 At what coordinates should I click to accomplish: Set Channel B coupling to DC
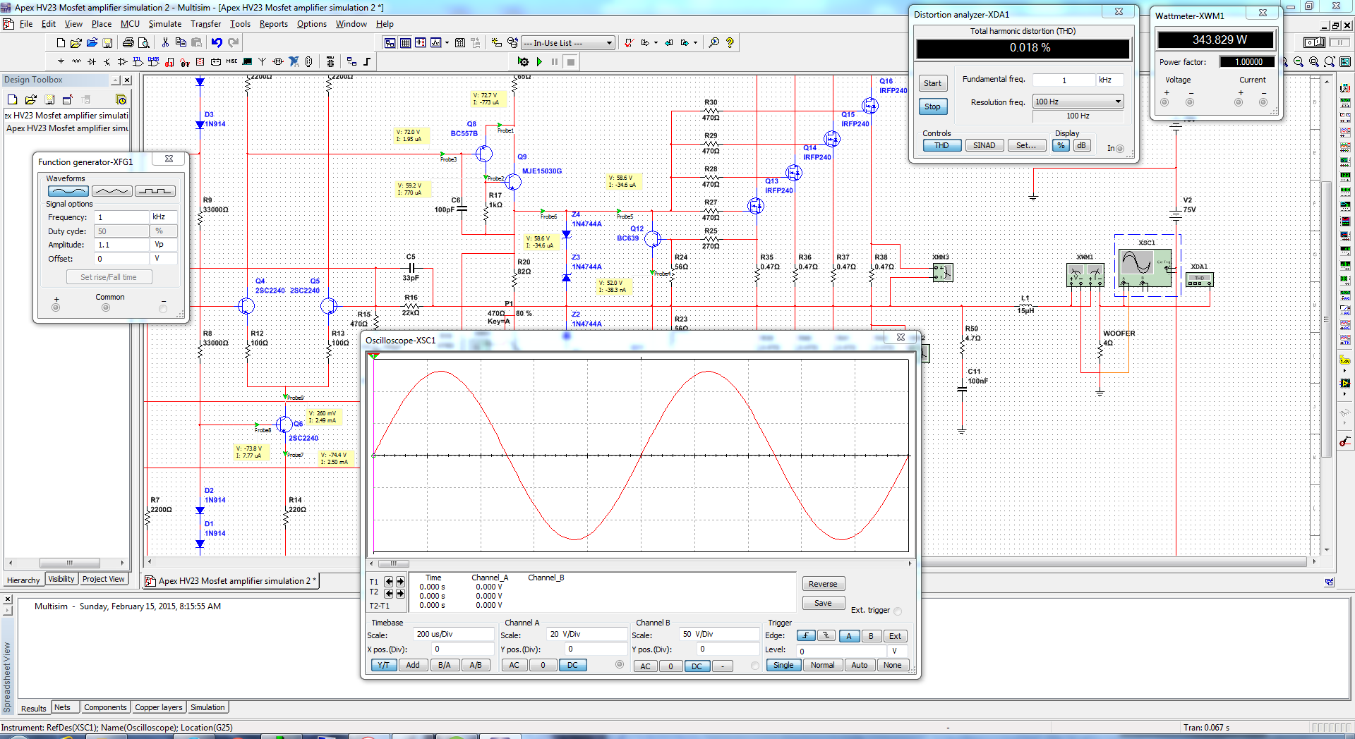point(697,666)
